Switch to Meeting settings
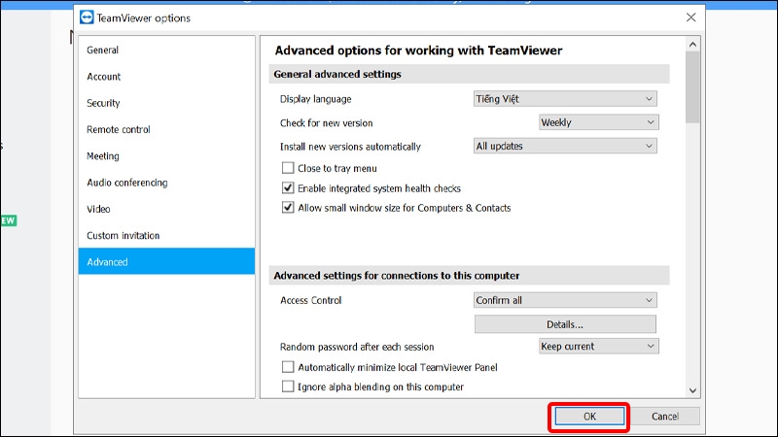 pos(166,156)
